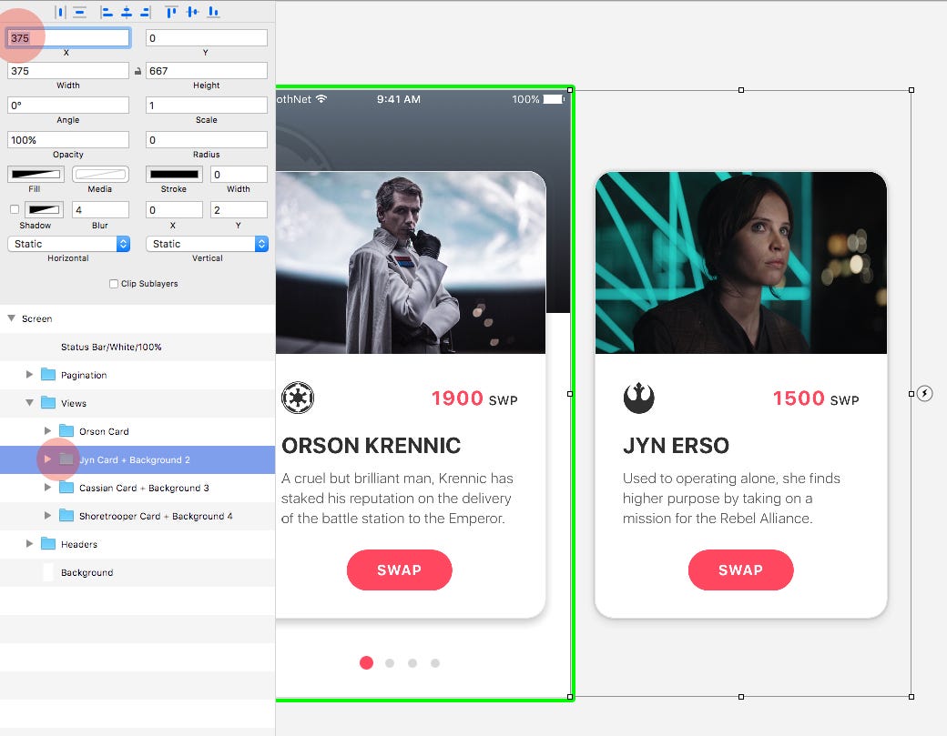Click the Y position field
Viewport: 947px width, 736px height.
click(x=207, y=38)
